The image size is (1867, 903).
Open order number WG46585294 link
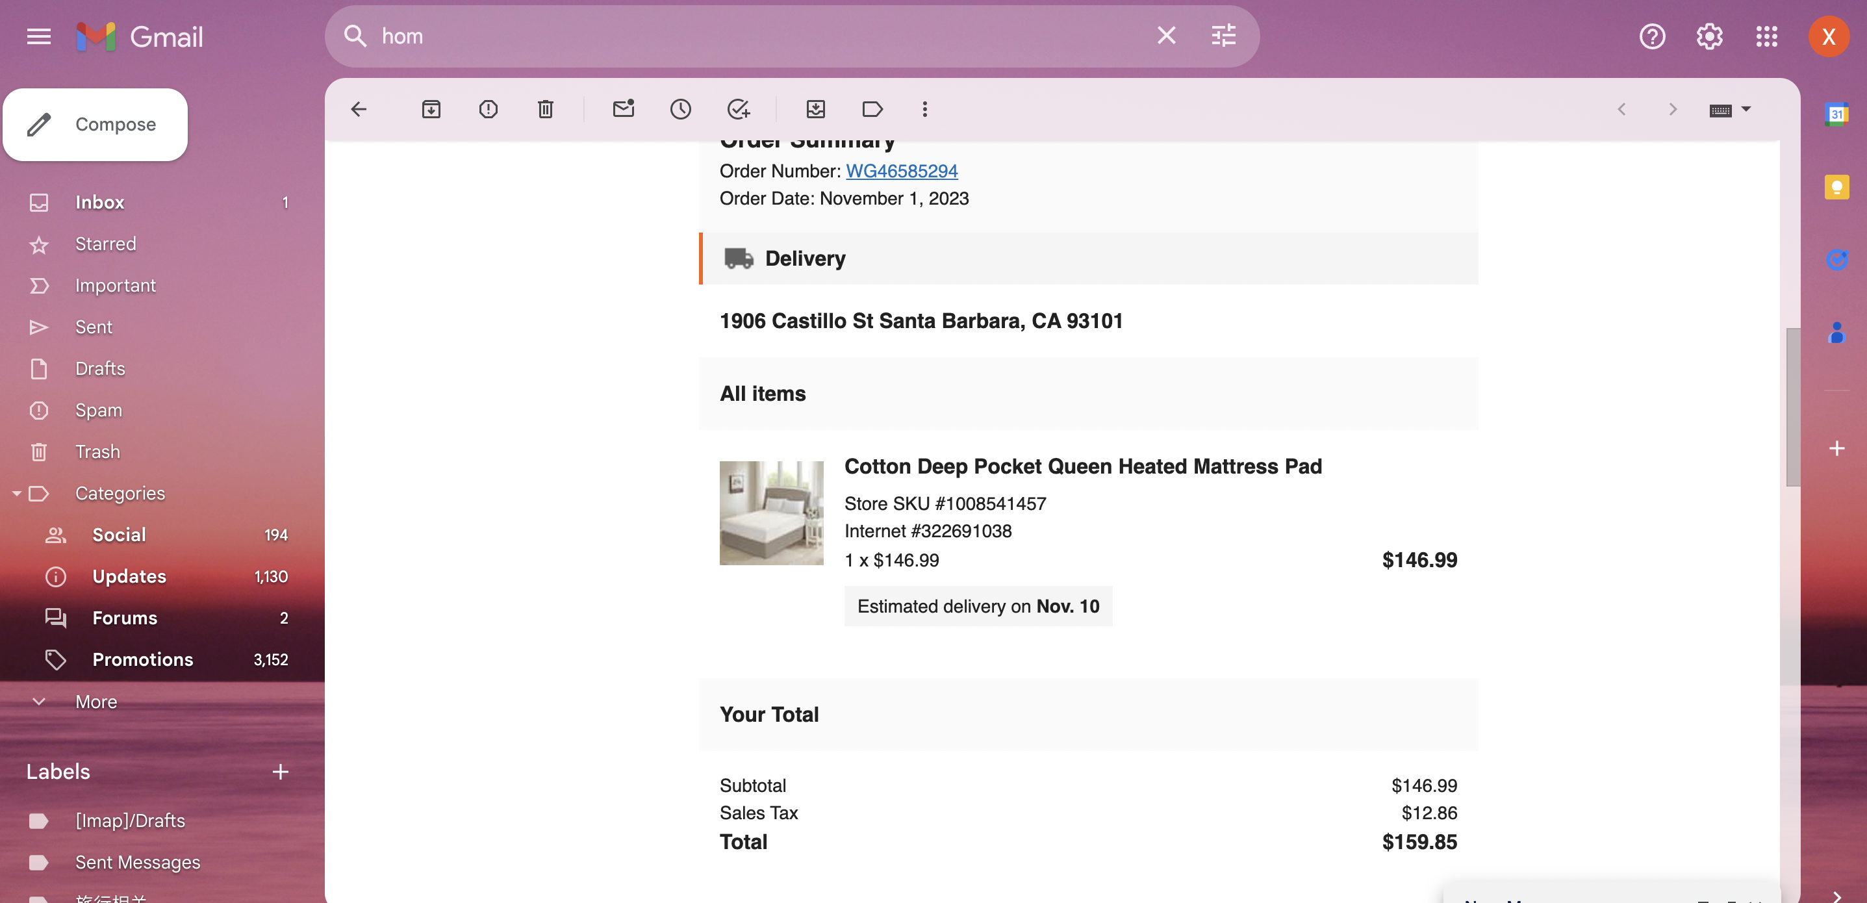tap(902, 171)
